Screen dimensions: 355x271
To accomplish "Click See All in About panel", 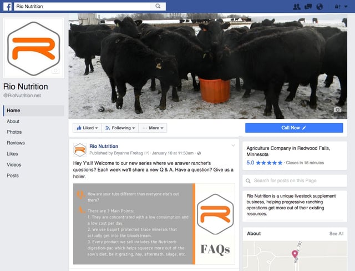I will point(336,233).
